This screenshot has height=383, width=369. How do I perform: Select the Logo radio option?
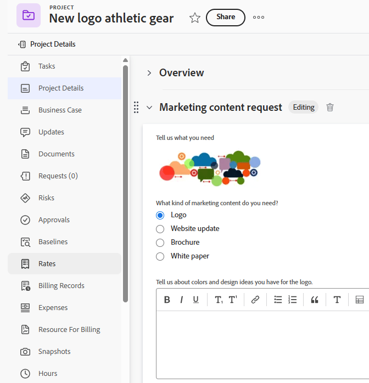point(160,215)
